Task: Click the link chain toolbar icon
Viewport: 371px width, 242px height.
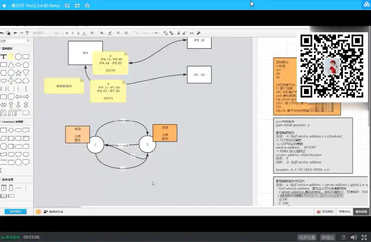Action: tap(192, 33)
